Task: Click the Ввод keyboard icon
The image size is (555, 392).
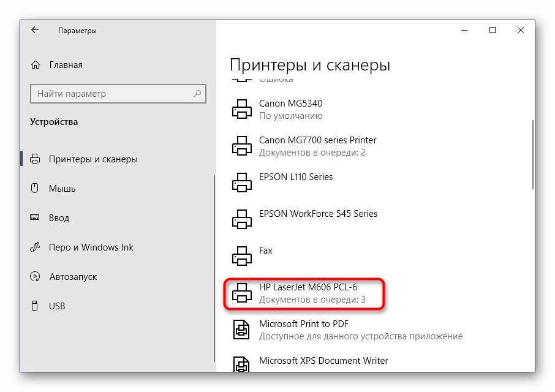Action: 35,217
